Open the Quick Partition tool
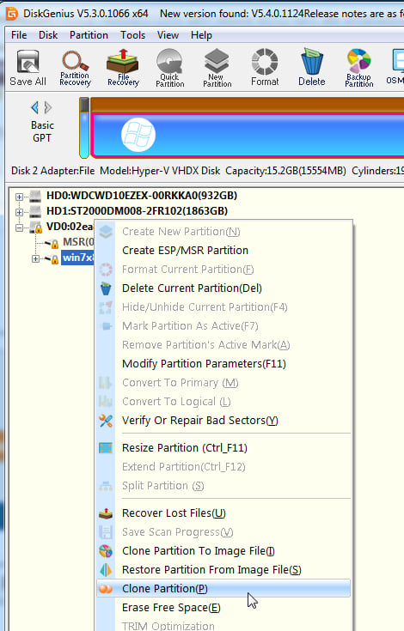This screenshot has height=631, width=404. 169,67
